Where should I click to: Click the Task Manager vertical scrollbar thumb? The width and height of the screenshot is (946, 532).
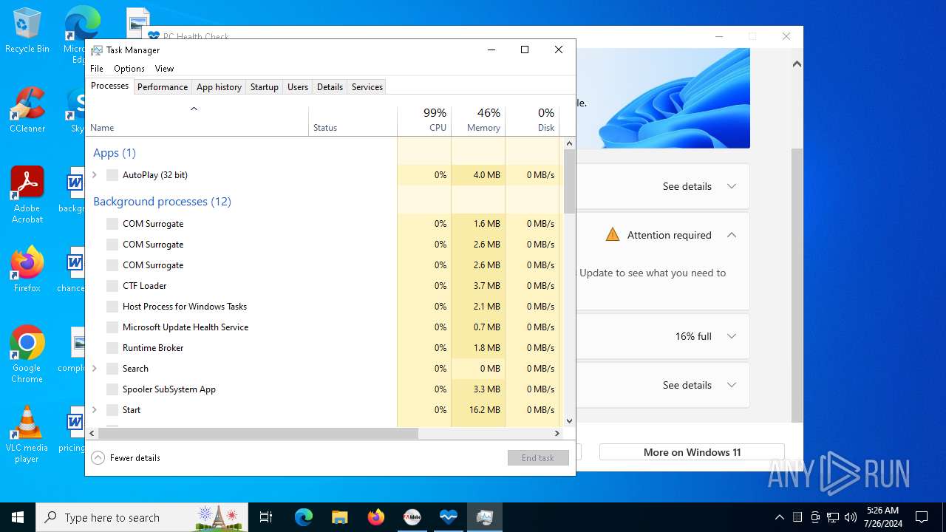[x=569, y=181]
